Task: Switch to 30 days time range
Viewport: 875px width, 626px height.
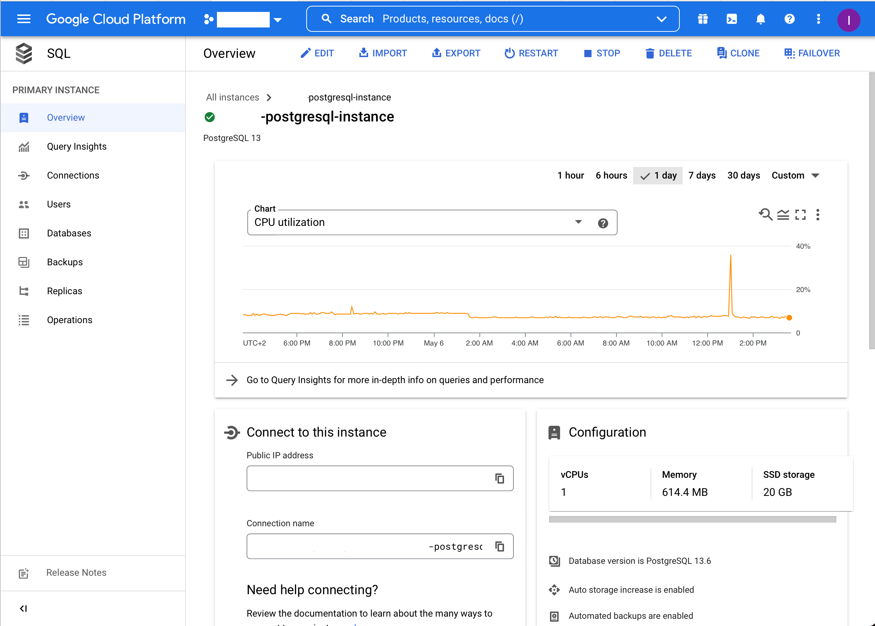Action: (743, 175)
